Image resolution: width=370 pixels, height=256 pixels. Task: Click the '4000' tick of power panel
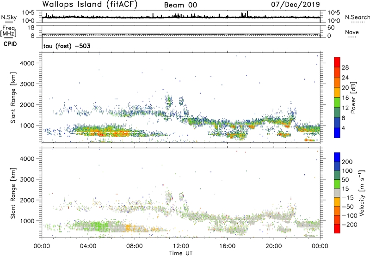tap(27, 63)
